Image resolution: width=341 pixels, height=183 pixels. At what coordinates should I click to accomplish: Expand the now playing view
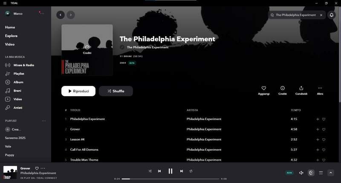[331, 173]
